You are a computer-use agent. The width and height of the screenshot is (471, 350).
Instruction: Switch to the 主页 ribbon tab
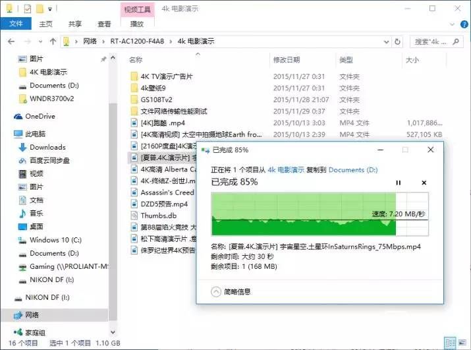point(45,24)
